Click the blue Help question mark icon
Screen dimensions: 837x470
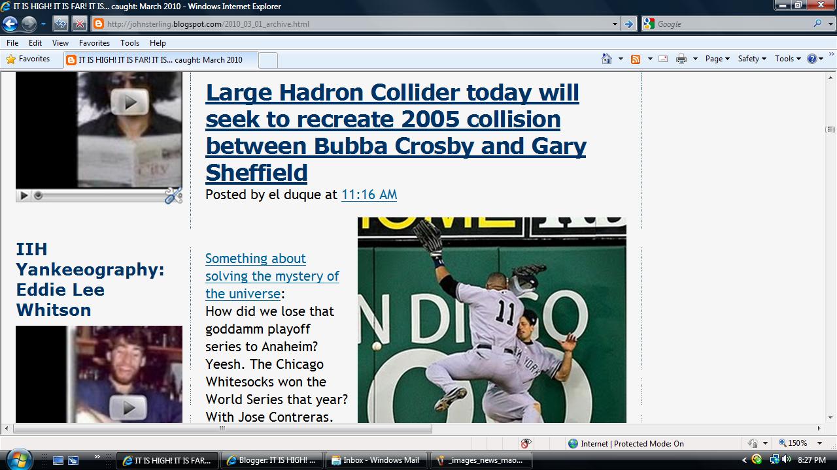[x=812, y=59]
